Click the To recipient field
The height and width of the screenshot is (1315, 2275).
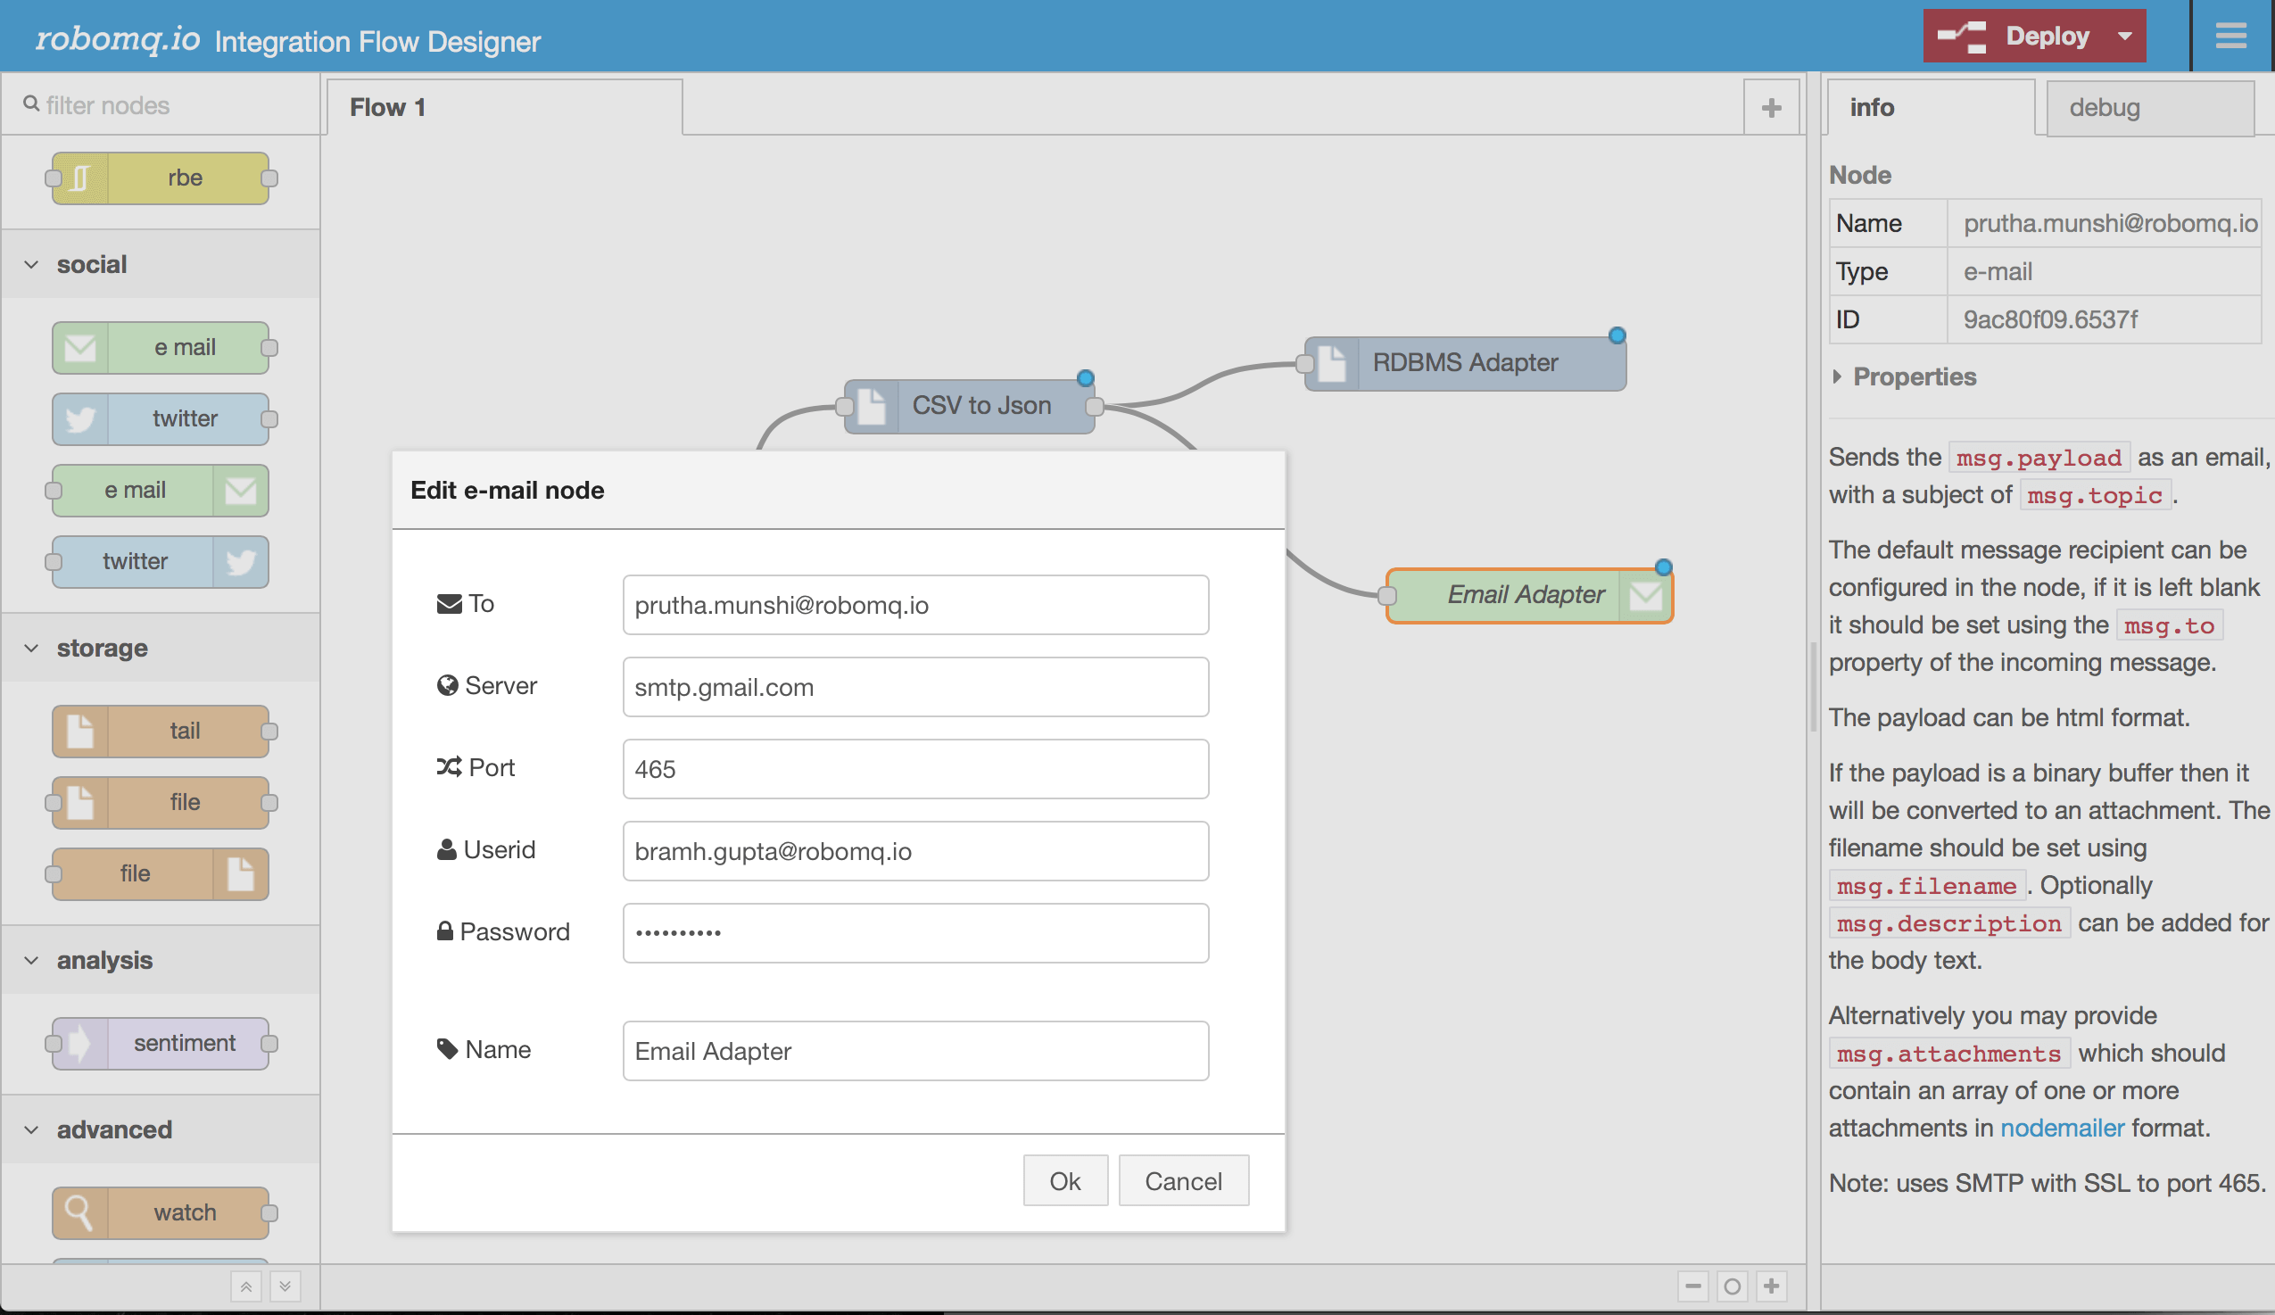(915, 605)
